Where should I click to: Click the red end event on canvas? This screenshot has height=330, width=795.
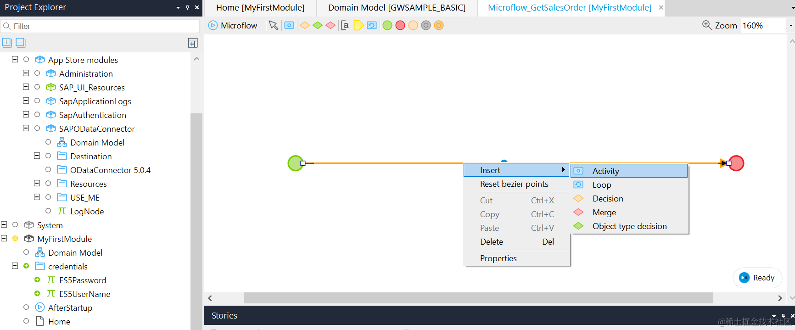pos(736,163)
